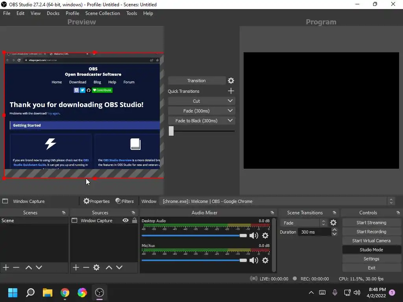The image size is (403, 302).
Task: Increase transition Duration with up arrow
Action: pyautogui.click(x=335, y=230)
